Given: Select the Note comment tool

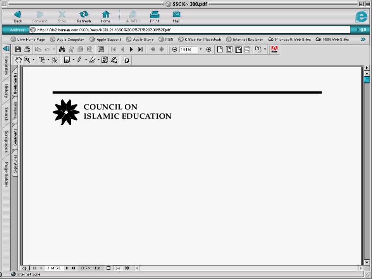Looking at the screenshot, I should coord(67,60).
